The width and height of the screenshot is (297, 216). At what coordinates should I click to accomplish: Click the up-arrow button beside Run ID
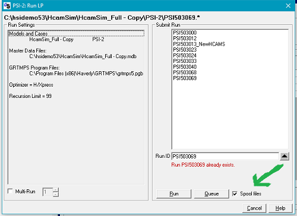pyautogui.click(x=285, y=156)
